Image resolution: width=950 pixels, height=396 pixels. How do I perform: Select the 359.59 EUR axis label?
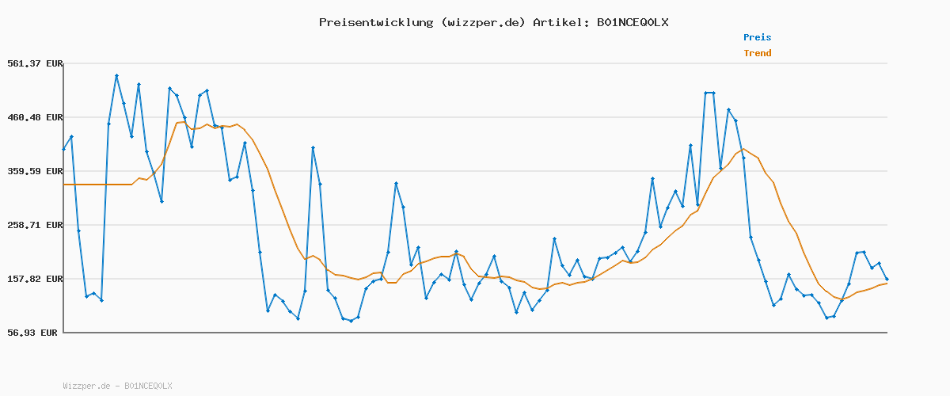pos(32,171)
